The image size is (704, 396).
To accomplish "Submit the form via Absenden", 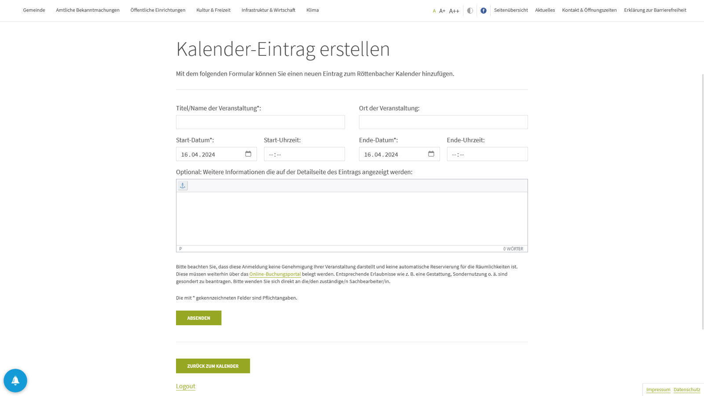I will 198,318.
